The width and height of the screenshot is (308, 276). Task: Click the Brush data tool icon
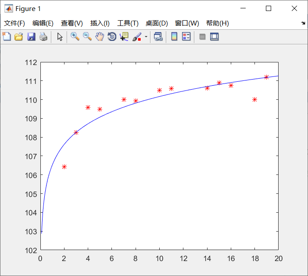click(136, 37)
